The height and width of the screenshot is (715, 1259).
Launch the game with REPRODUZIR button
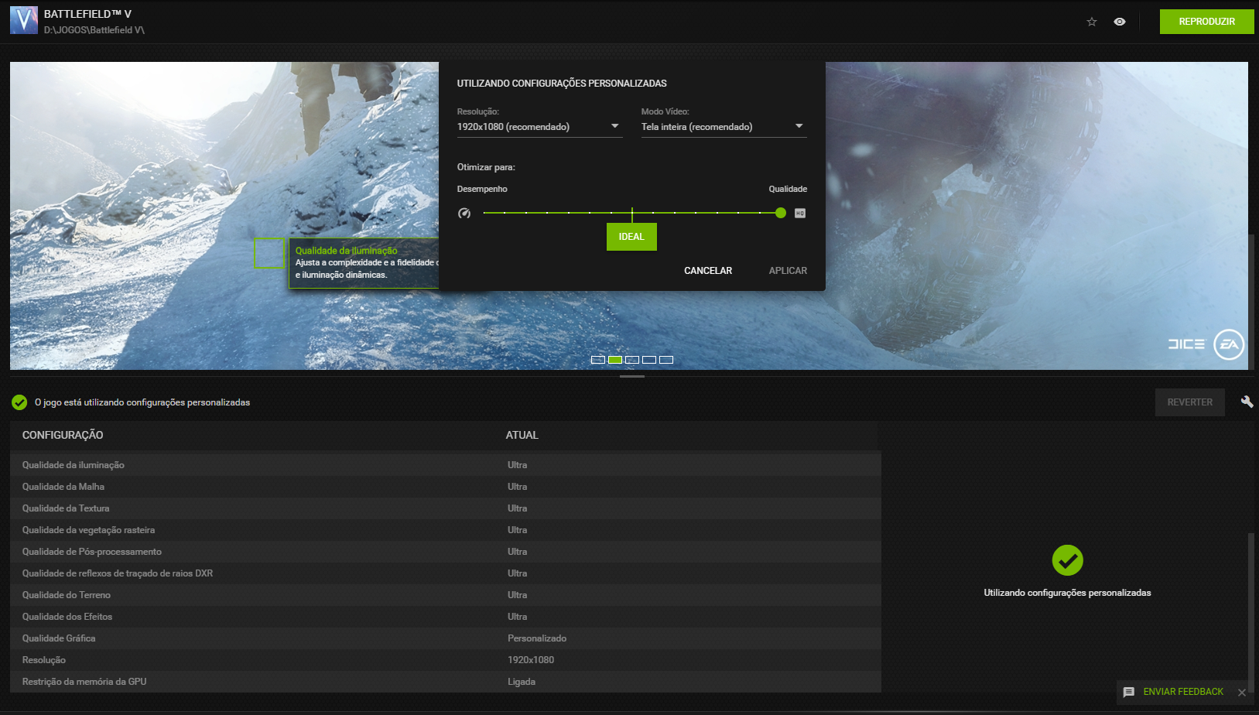1206,22
